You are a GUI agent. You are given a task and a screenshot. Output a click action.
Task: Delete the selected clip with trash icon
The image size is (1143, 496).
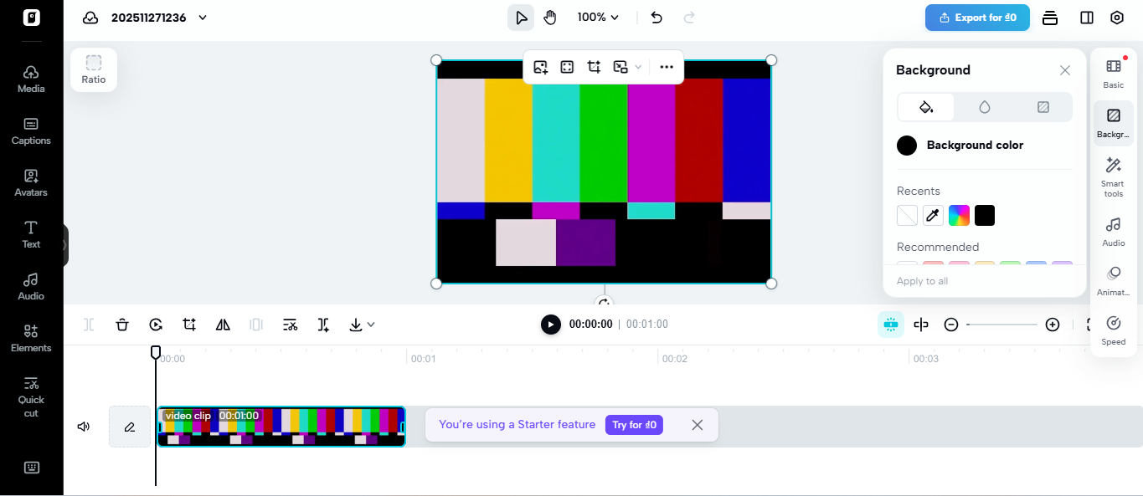[122, 325]
